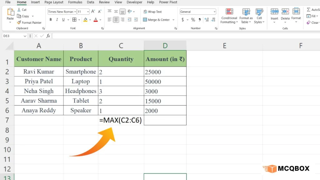Viewport: 320px width, 180px height.
Task: Toggle Bold formatting
Action: coord(51,20)
